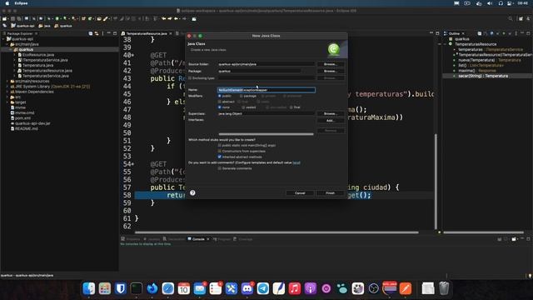The width and height of the screenshot is (533, 300).
Task: Expand ITemperaturaService.java tree node
Action: (x=15, y=60)
